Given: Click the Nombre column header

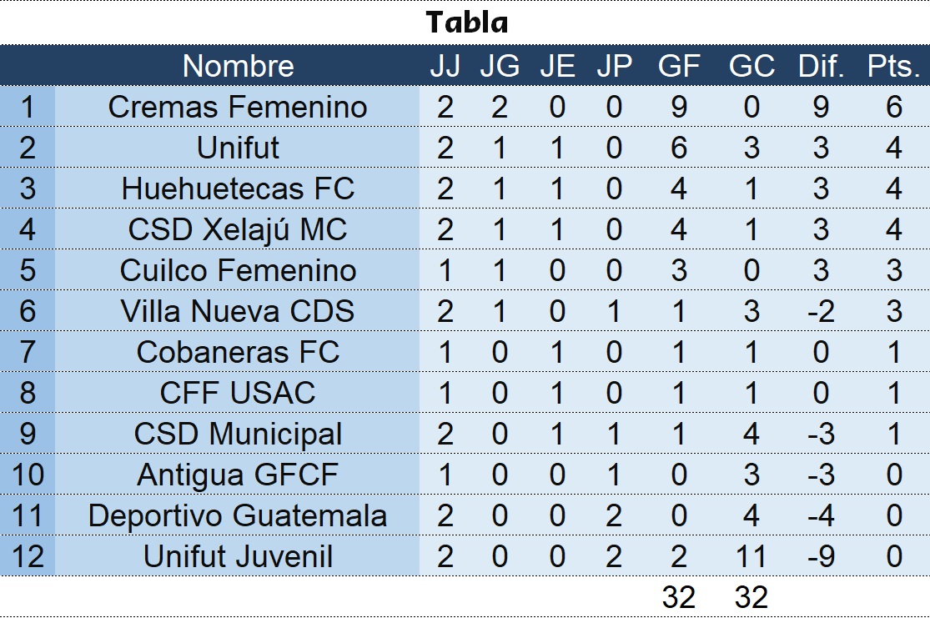Looking at the screenshot, I should (x=238, y=66).
